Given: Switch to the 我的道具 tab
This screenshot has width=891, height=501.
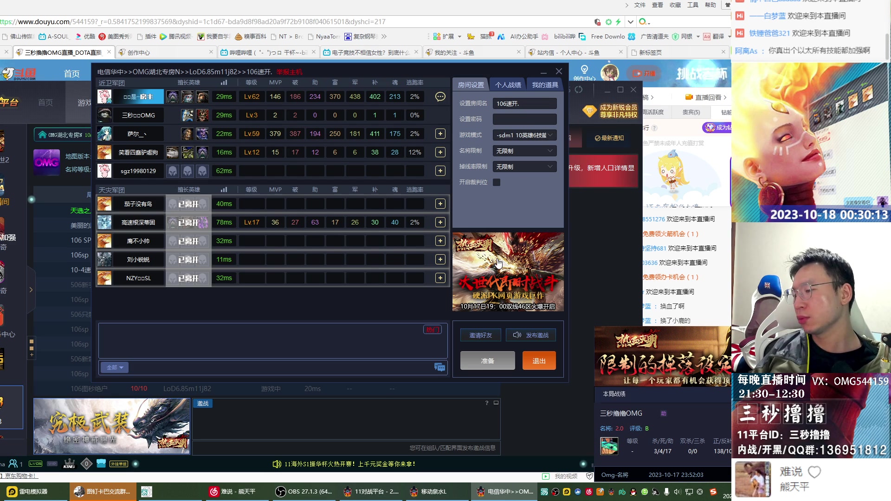Looking at the screenshot, I should point(545,85).
